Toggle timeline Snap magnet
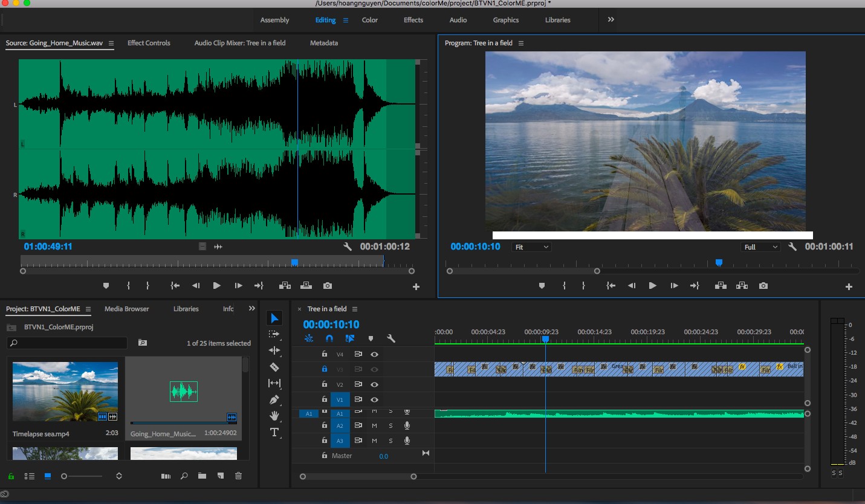 click(x=329, y=338)
